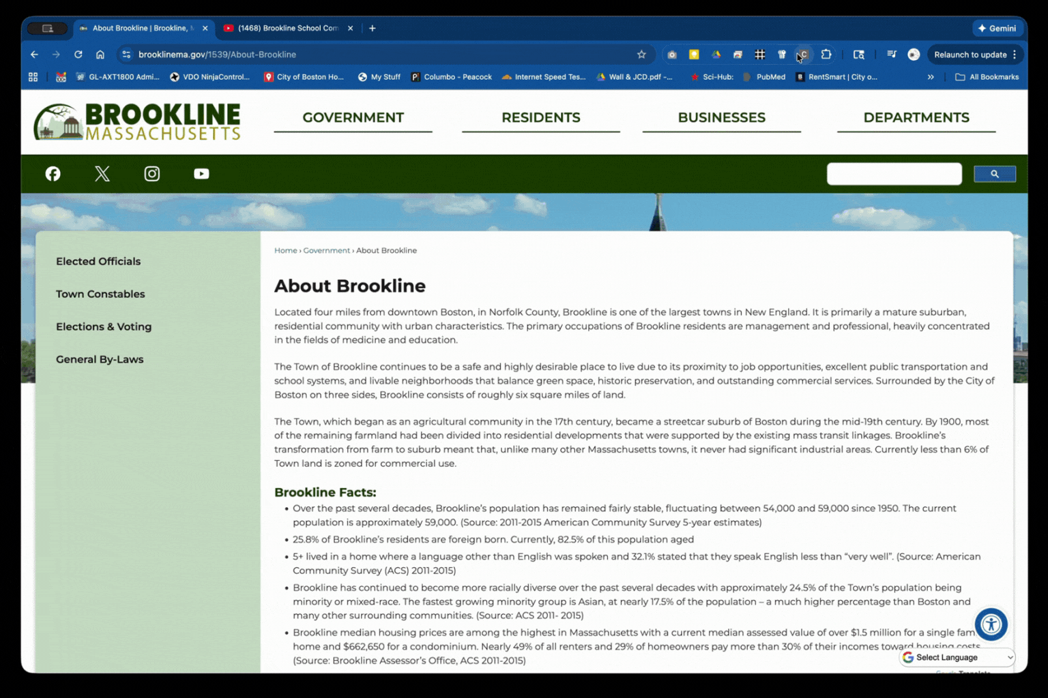Click Relaunch to update button
This screenshot has width=1048, height=698.
coord(970,55)
